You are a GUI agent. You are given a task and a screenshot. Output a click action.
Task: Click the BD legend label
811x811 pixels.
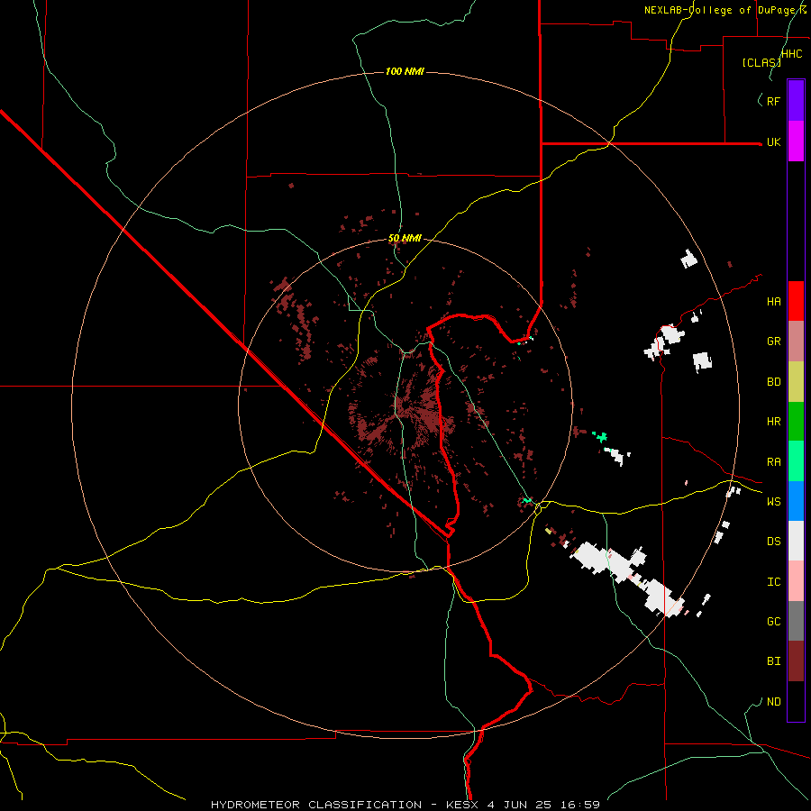click(774, 382)
